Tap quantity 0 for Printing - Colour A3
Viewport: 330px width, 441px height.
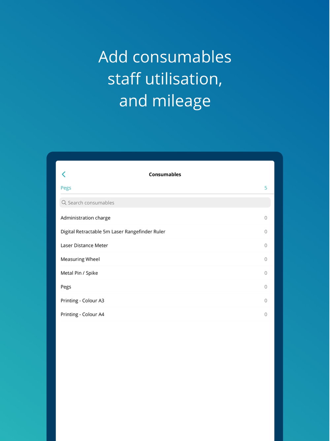click(x=266, y=301)
